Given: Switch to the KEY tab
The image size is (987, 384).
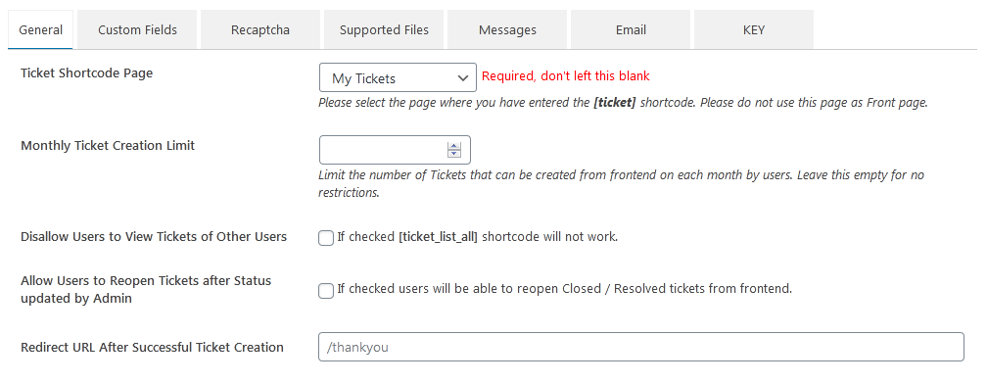Looking at the screenshot, I should point(754,29).
